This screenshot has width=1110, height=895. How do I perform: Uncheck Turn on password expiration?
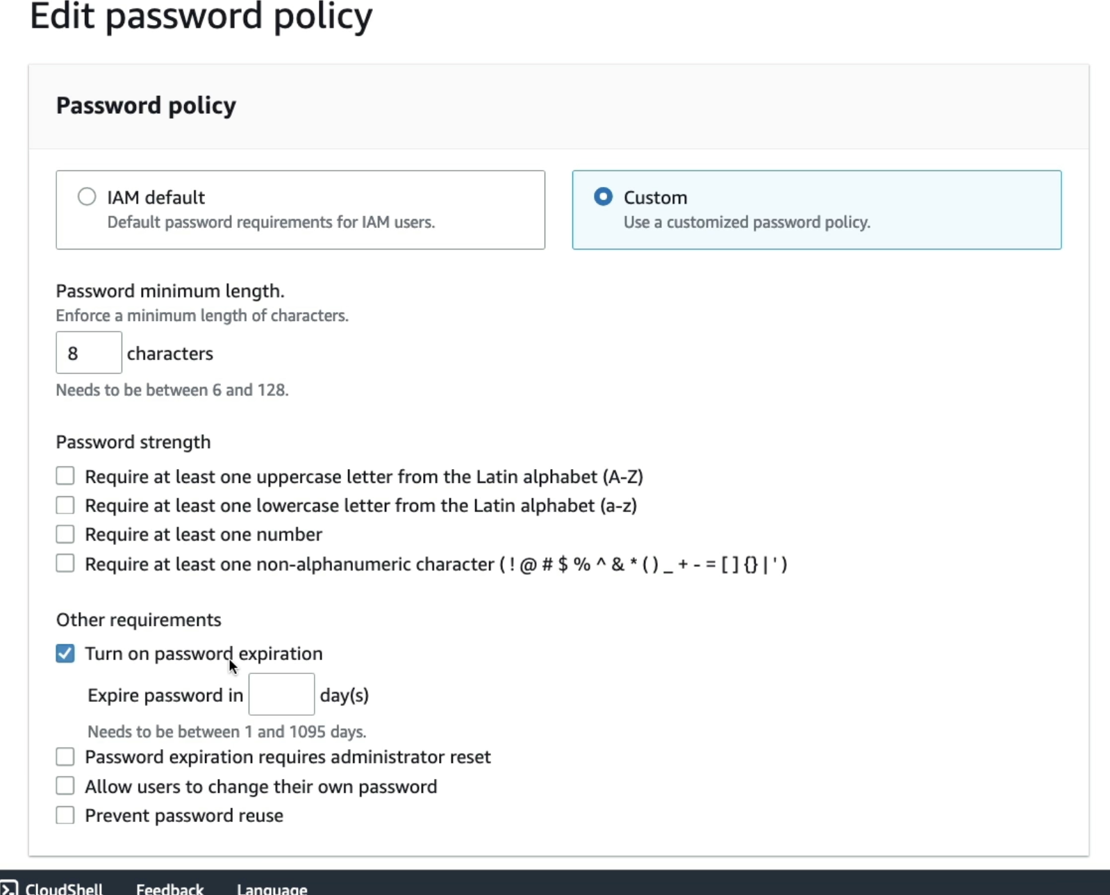coord(65,654)
